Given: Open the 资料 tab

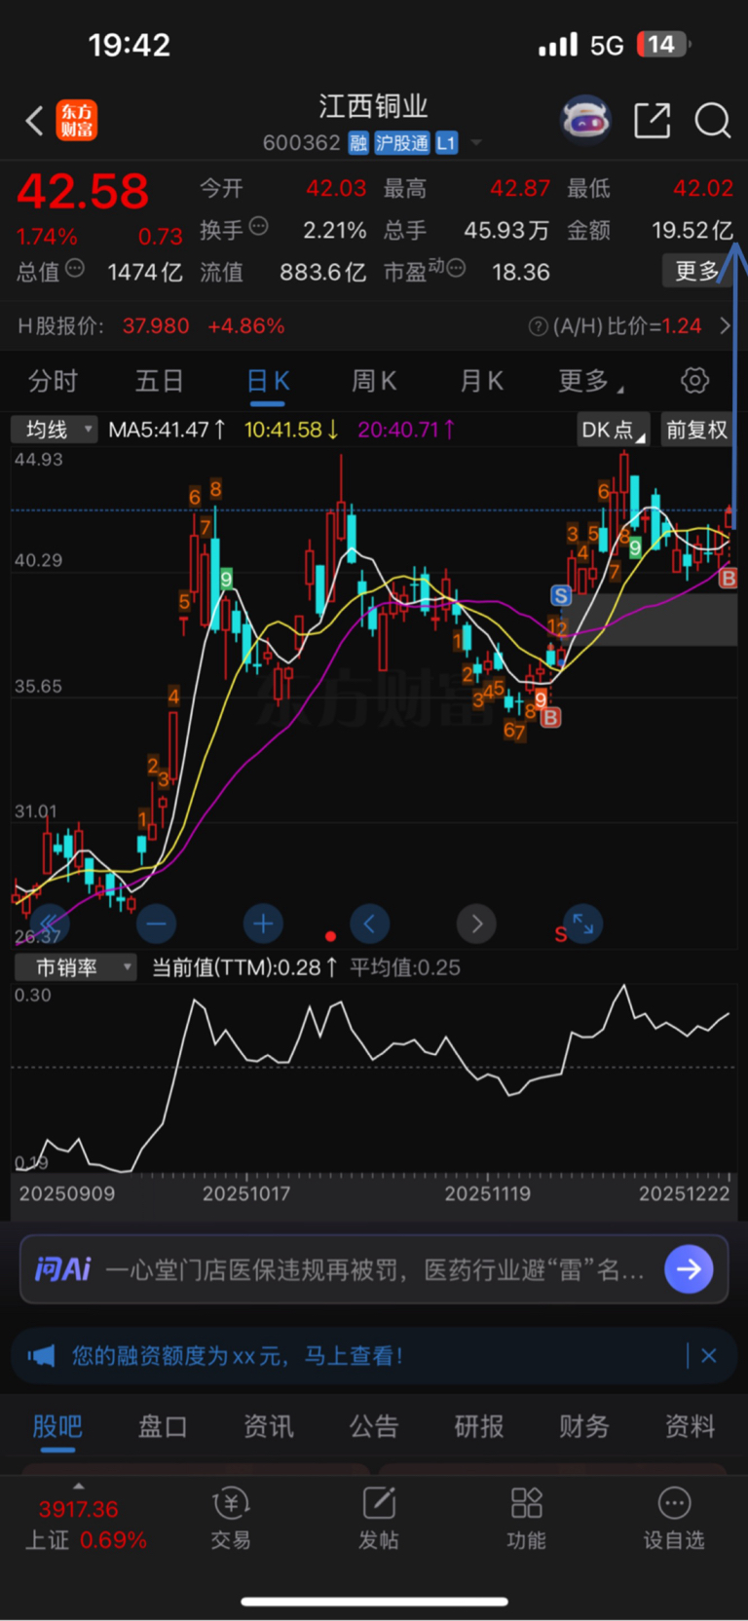Looking at the screenshot, I should (x=690, y=1427).
